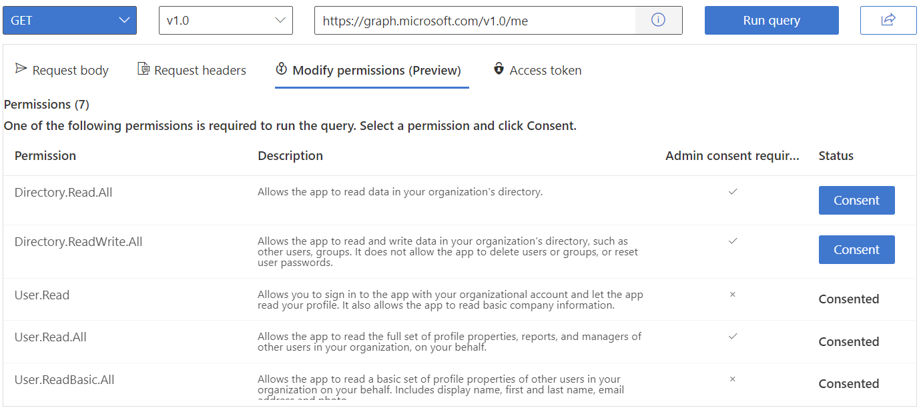The image size is (921, 412).
Task: Click the admin consent mark beside User.Read
Action: pos(733,294)
